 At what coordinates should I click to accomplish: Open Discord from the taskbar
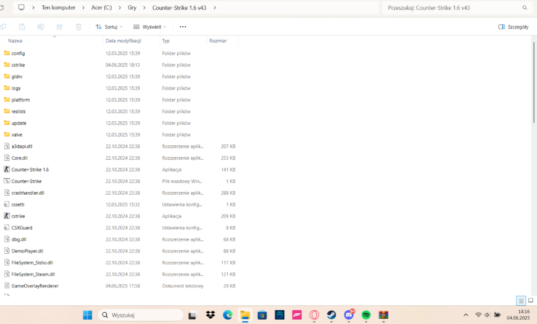click(349, 314)
